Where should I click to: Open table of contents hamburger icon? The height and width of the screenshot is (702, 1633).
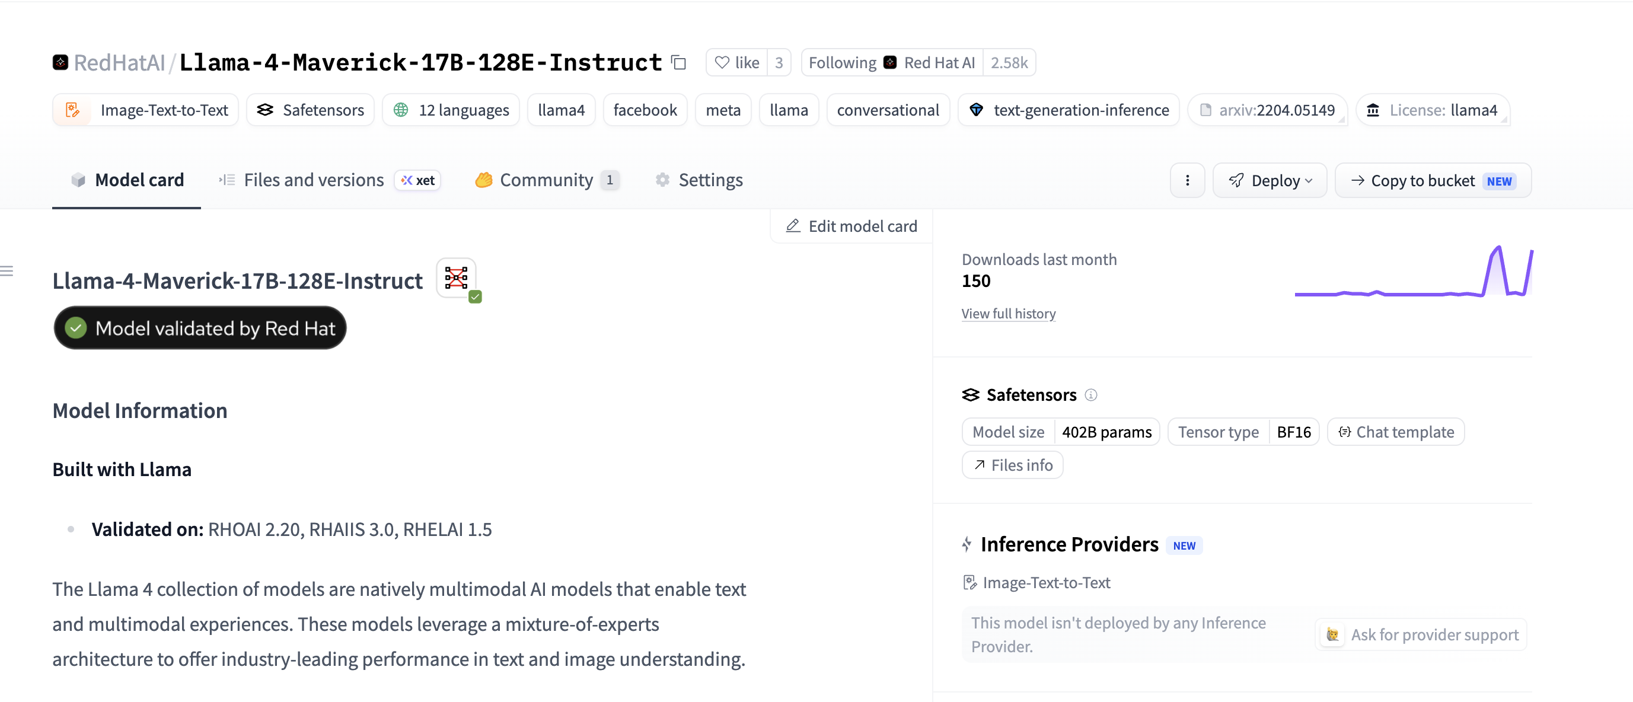coord(7,271)
